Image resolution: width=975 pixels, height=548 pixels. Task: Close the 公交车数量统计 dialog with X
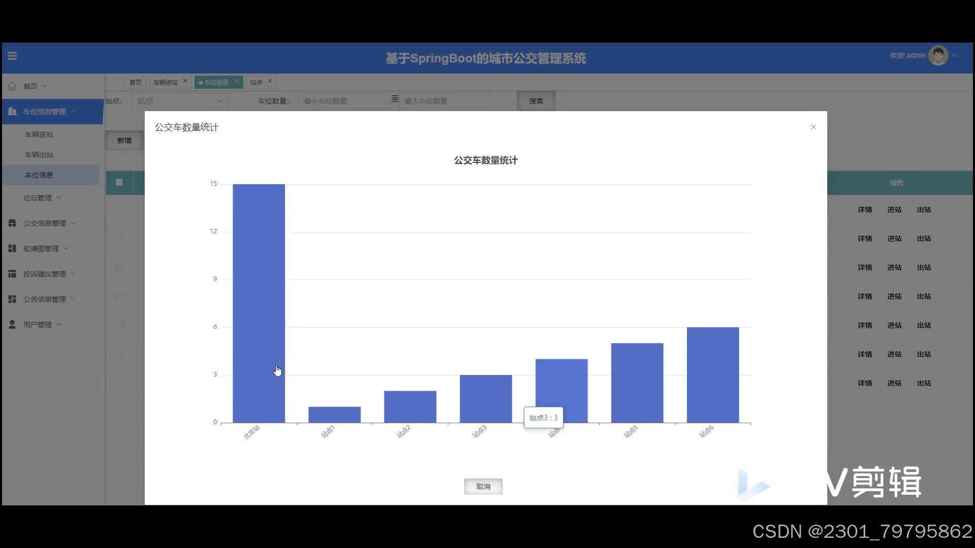[x=813, y=127]
